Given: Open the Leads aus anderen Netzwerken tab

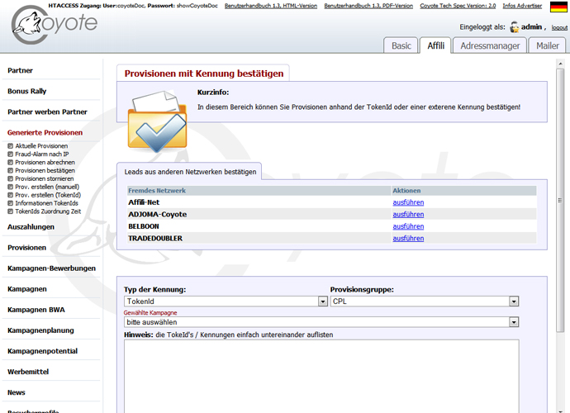Looking at the screenshot, I should (190, 172).
